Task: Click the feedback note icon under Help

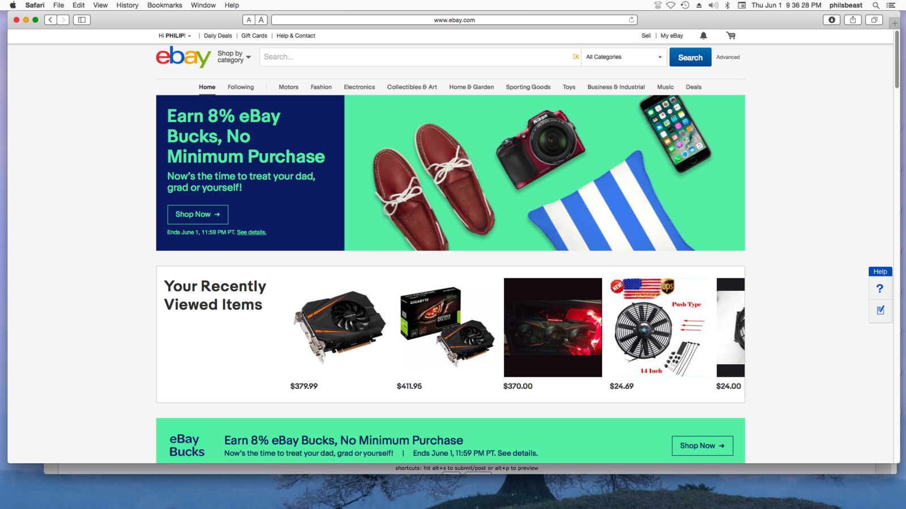Action: [881, 310]
